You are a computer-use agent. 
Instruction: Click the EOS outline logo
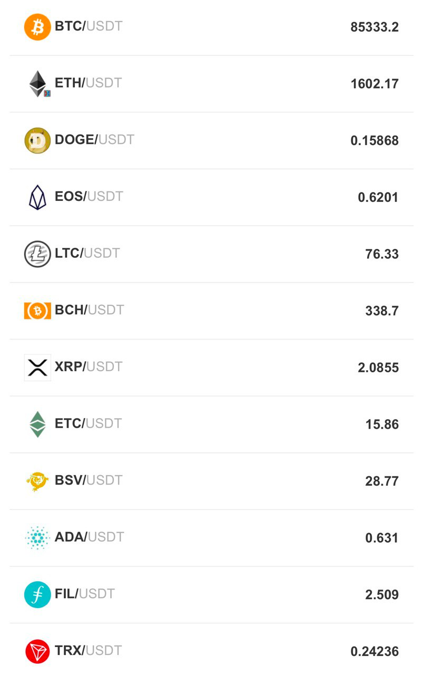pos(37,197)
